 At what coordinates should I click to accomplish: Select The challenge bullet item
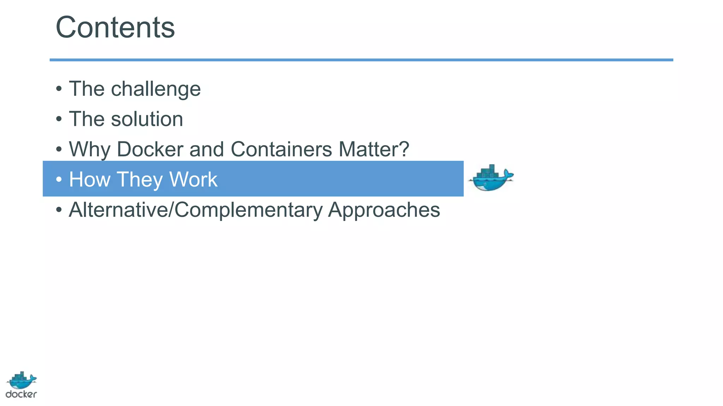135,89
